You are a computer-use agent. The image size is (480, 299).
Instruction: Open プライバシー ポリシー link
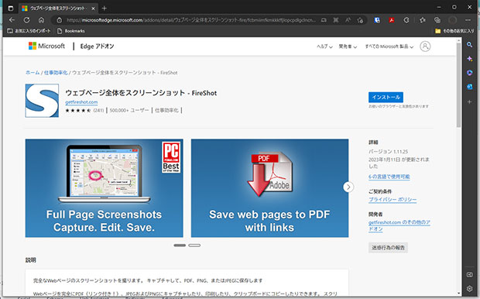393,200
